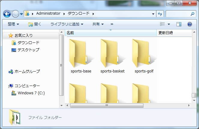The height and width of the screenshot is (129, 199).
Task: Select ダウンロード in favorites sidebar
Action: pos(28,43)
